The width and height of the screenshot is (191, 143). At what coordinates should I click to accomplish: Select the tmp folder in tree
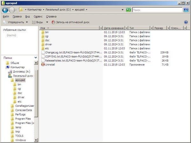coord(18,132)
